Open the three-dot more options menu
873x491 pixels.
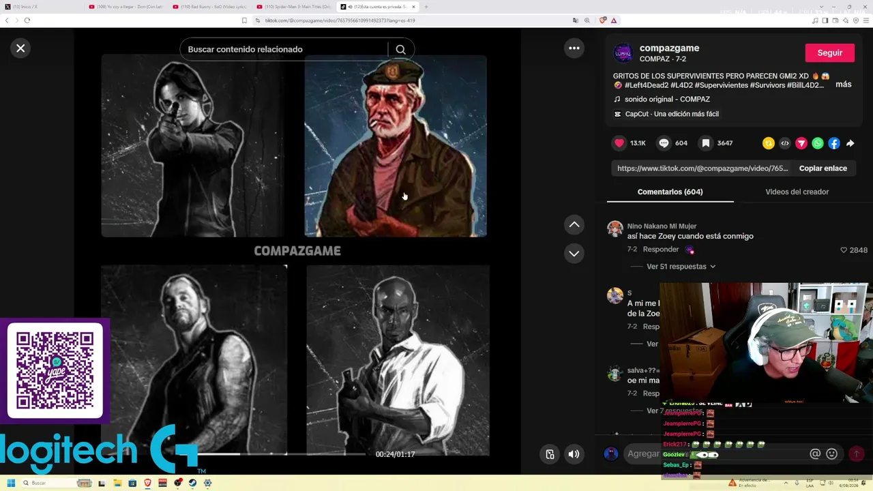(574, 48)
